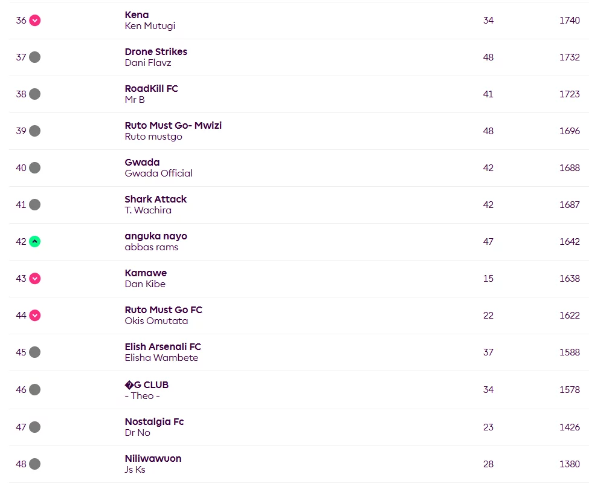
Task: Select RoadKill FC team name
Action: click(151, 89)
